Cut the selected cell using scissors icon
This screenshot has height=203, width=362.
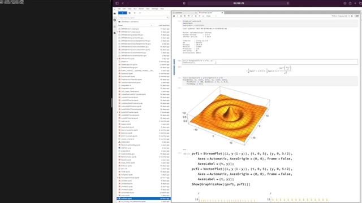coord(181,16)
